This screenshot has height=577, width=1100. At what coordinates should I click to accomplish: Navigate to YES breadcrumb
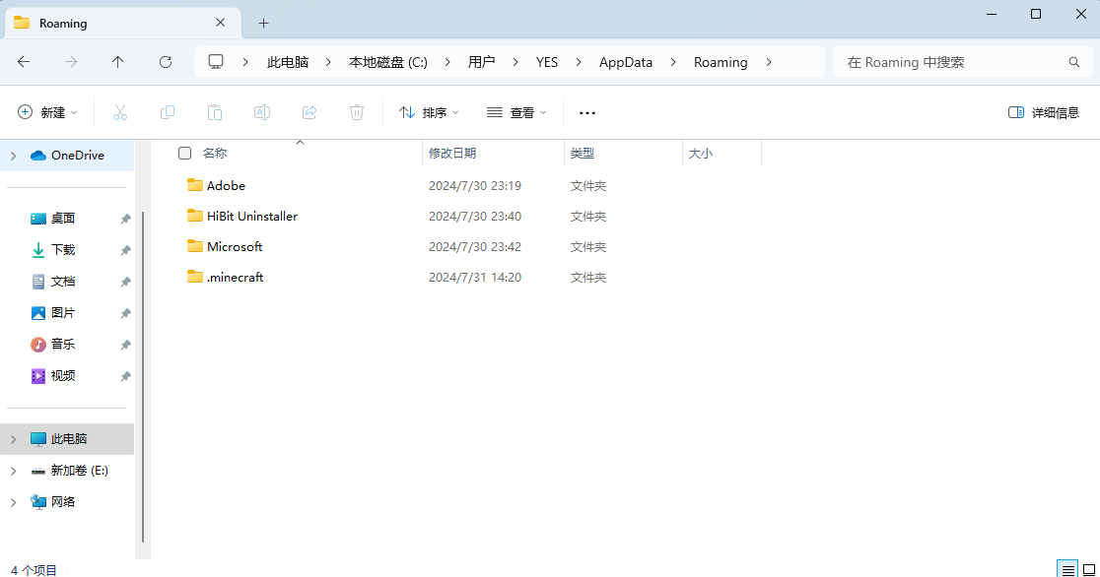546,62
